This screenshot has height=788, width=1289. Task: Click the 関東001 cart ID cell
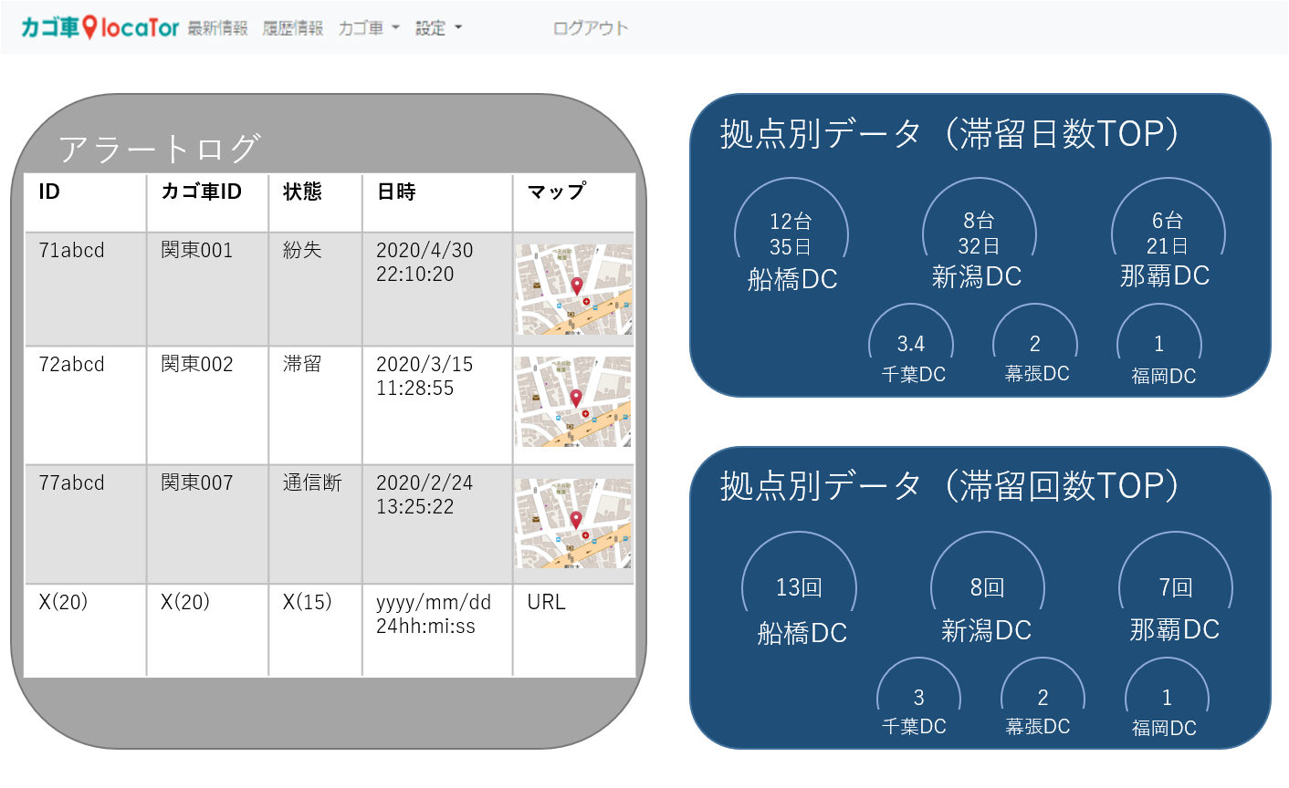[x=207, y=289]
